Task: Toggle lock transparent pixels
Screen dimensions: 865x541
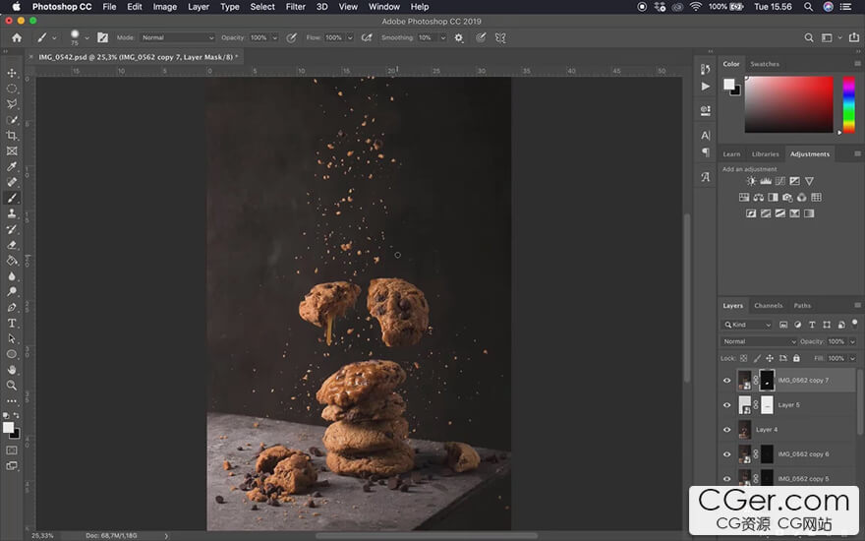Action: point(744,358)
